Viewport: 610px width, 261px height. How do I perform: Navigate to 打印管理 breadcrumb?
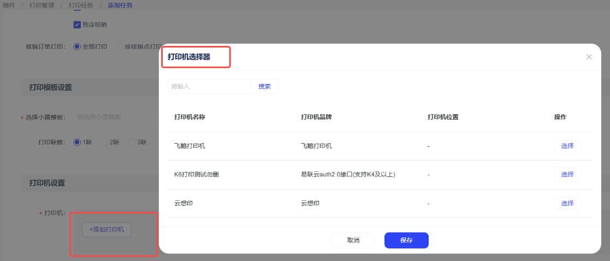[42, 5]
